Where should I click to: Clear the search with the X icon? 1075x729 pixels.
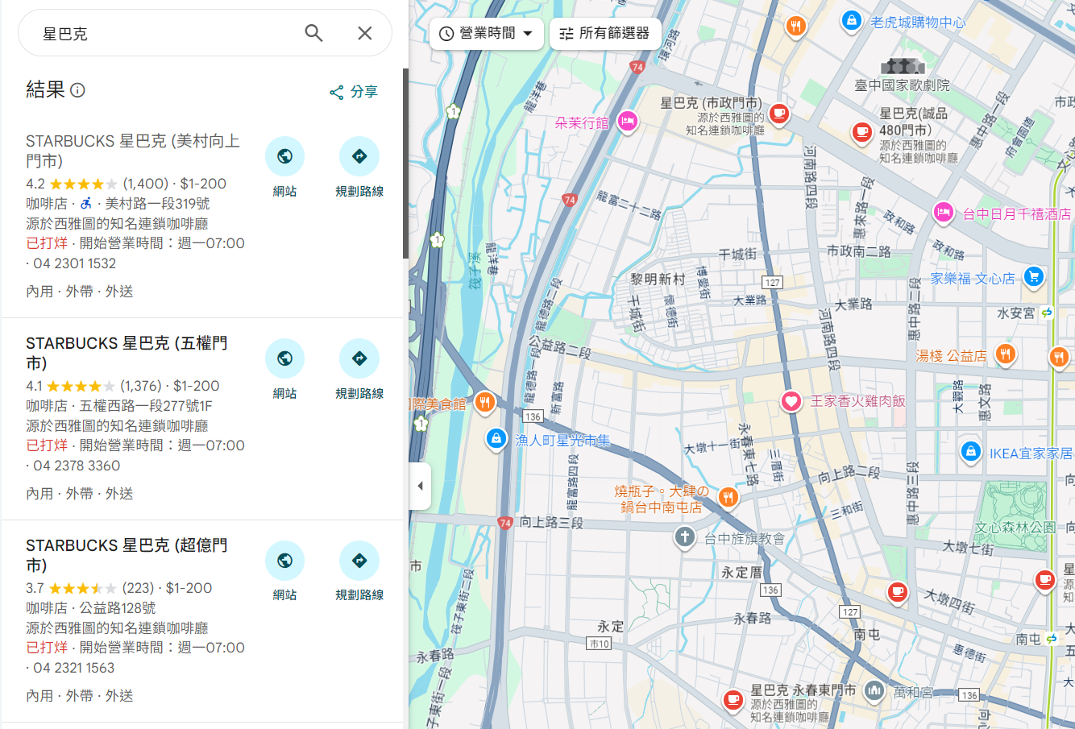pos(365,33)
